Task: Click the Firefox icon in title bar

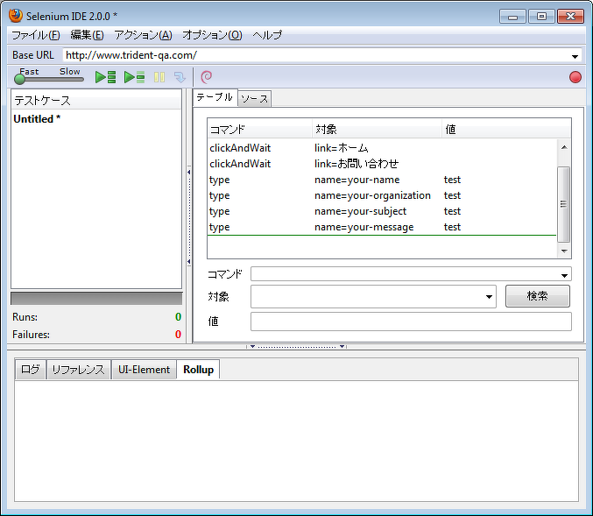Action: (x=15, y=16)
